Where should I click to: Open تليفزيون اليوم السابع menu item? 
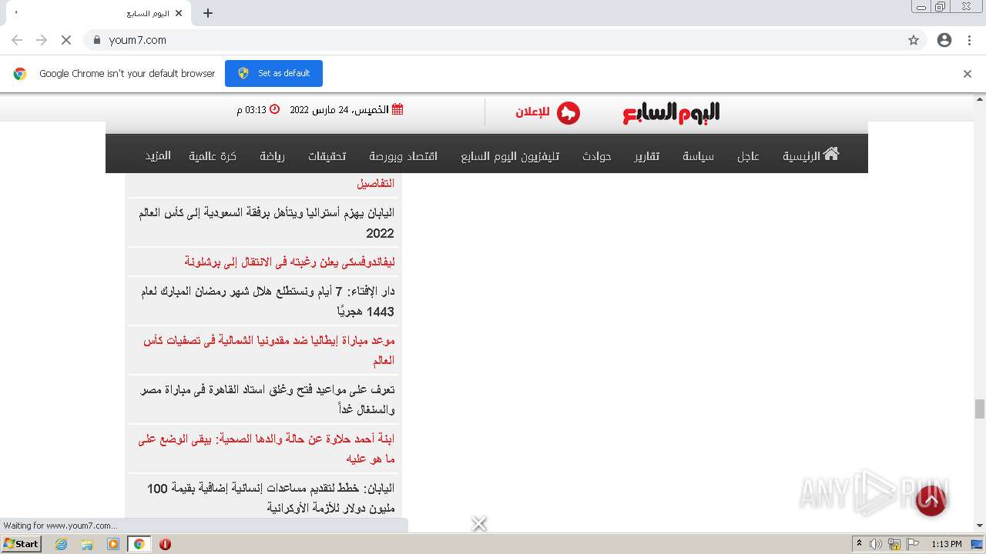click(x=510, y=156)
